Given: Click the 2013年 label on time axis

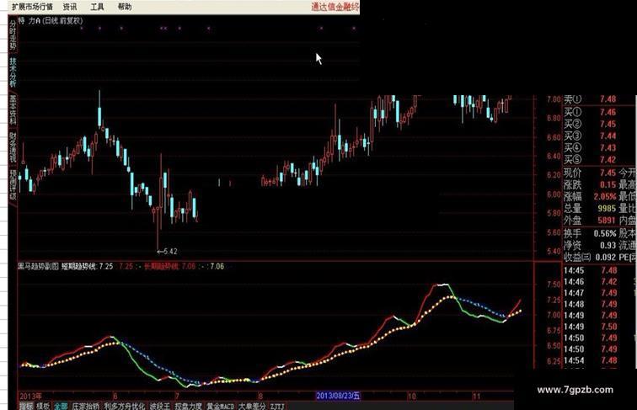Looking at the screenshot, I should tap(30, 396).
